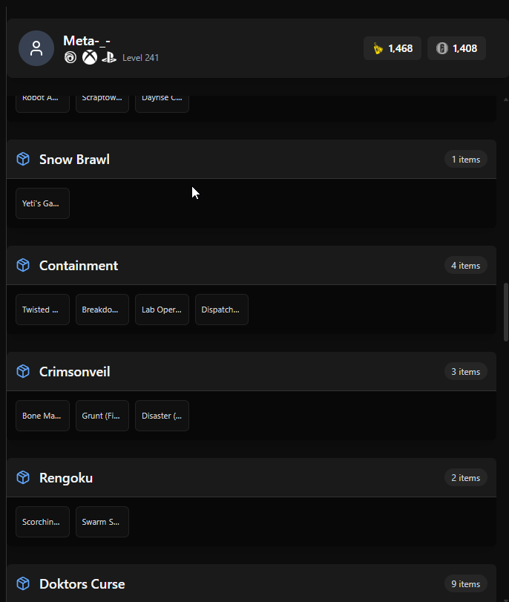Screen dimensions: 509x602
Task: Click the Ubisoft Connect platform icon
Action: 70,58
